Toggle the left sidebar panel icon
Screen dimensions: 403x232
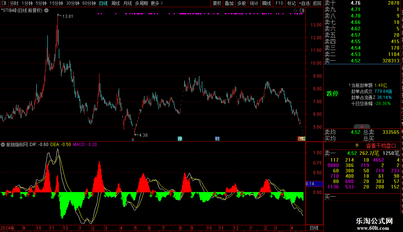pos(4,3)
